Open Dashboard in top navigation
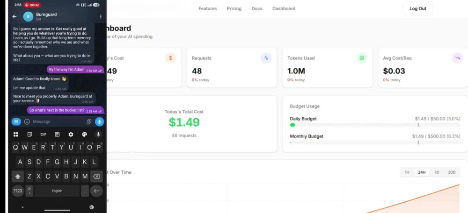 click(x=284, y=8)
